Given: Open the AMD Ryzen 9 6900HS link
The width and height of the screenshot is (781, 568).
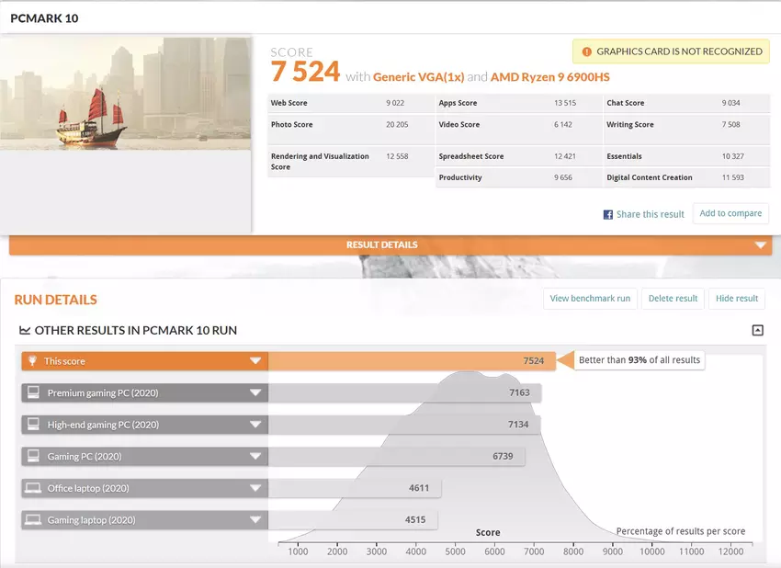Looking at the screenshot, I should click(549, 77).
